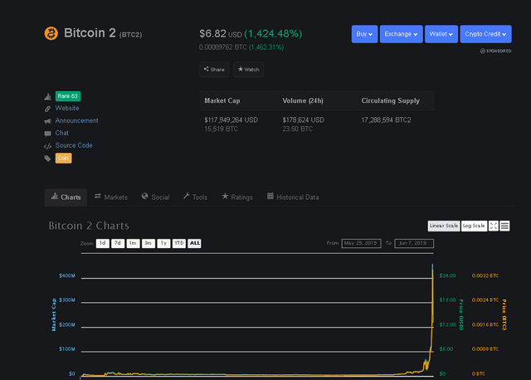The image size is (531, 380).
Task: Click the speech bubble icon beside Chat
Action: [x=47, y=134]
